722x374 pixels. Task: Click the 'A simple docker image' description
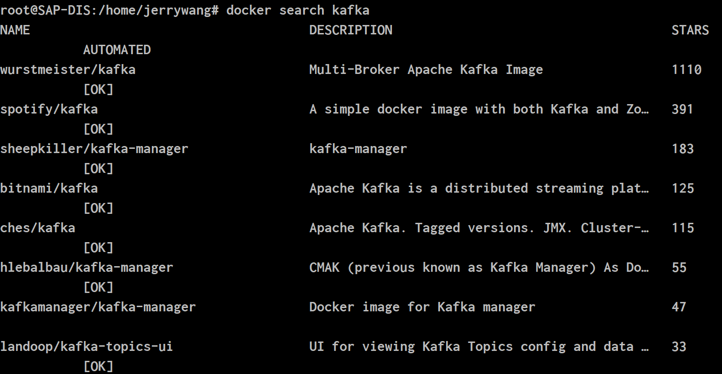479,109
